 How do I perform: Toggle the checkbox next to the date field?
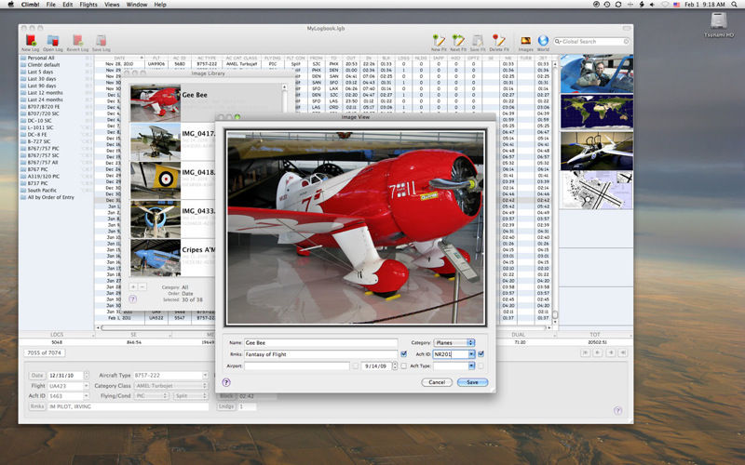click(404, 365)
